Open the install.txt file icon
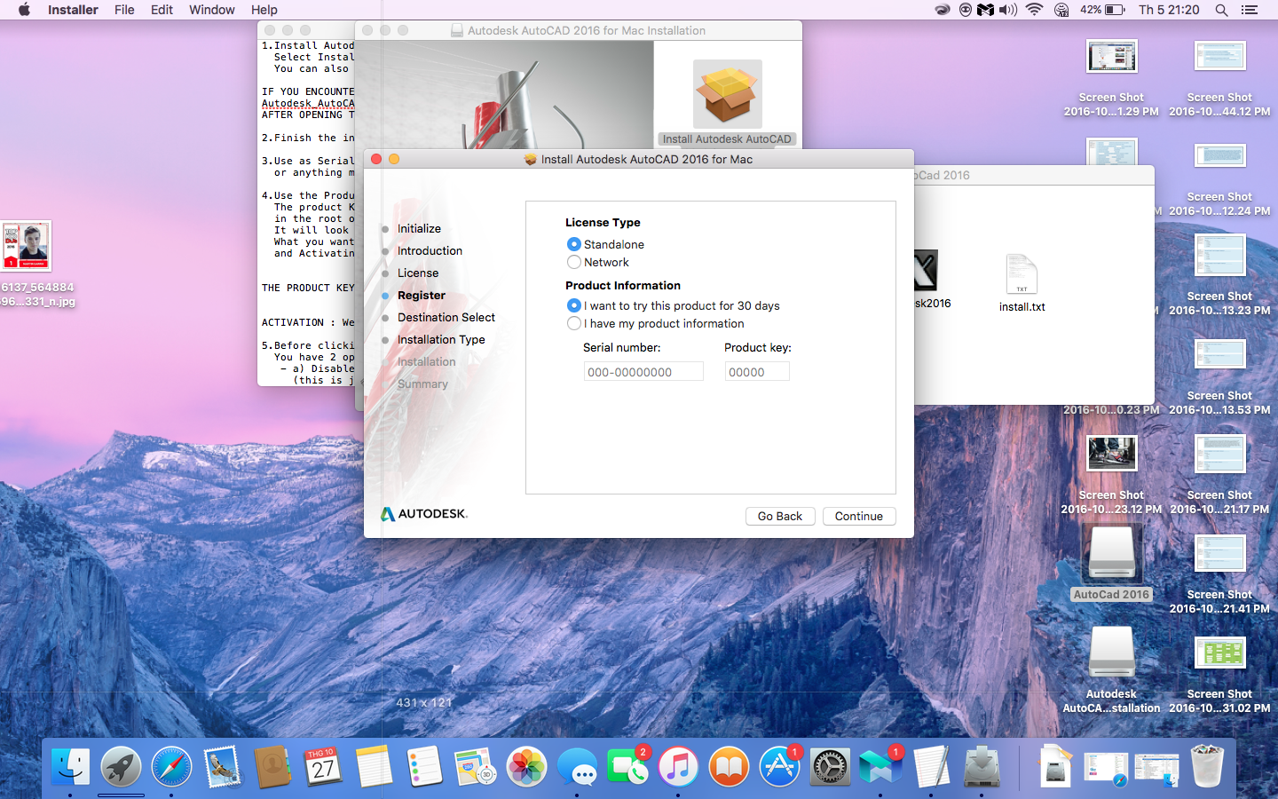This screenshot has height=799, width=1278. click(1022, 274)
